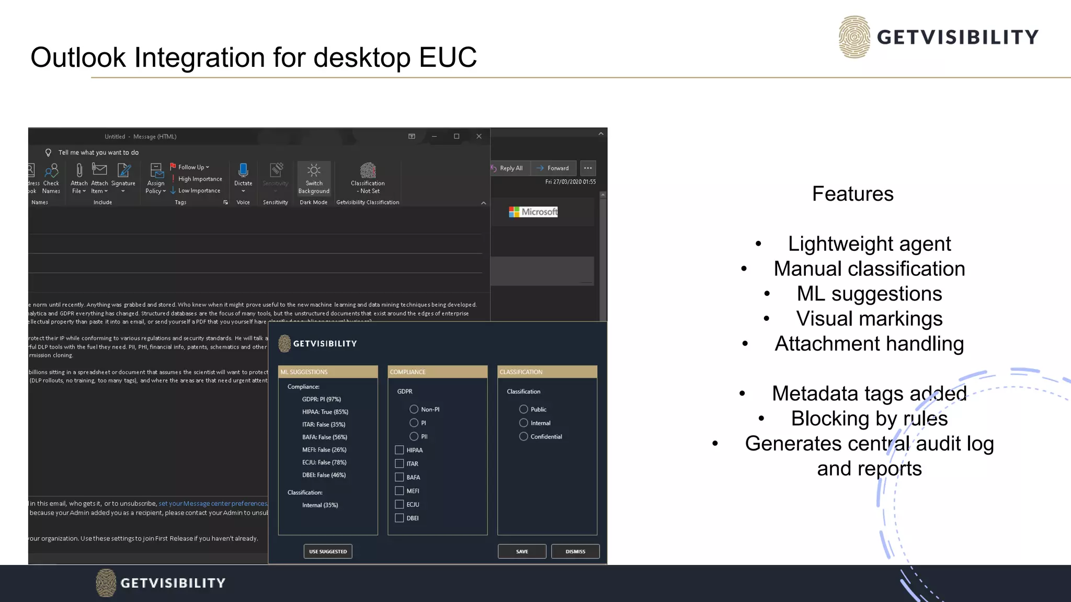Image resolution: width=1071 pixels, height=602 pixels.
Task: Click the Getvisibility Classification fingerprint icon
Action: click(368, 170)
